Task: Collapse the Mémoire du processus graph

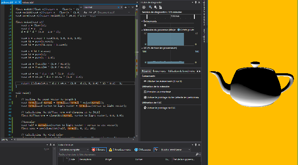Action: (142, 30)
